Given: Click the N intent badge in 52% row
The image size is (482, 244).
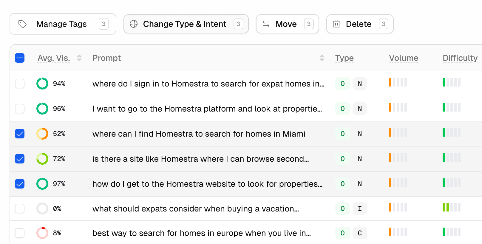Looking at the screenshot, I should coord(360,134).
